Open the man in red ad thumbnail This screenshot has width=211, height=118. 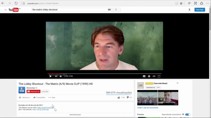coord(168,98)
